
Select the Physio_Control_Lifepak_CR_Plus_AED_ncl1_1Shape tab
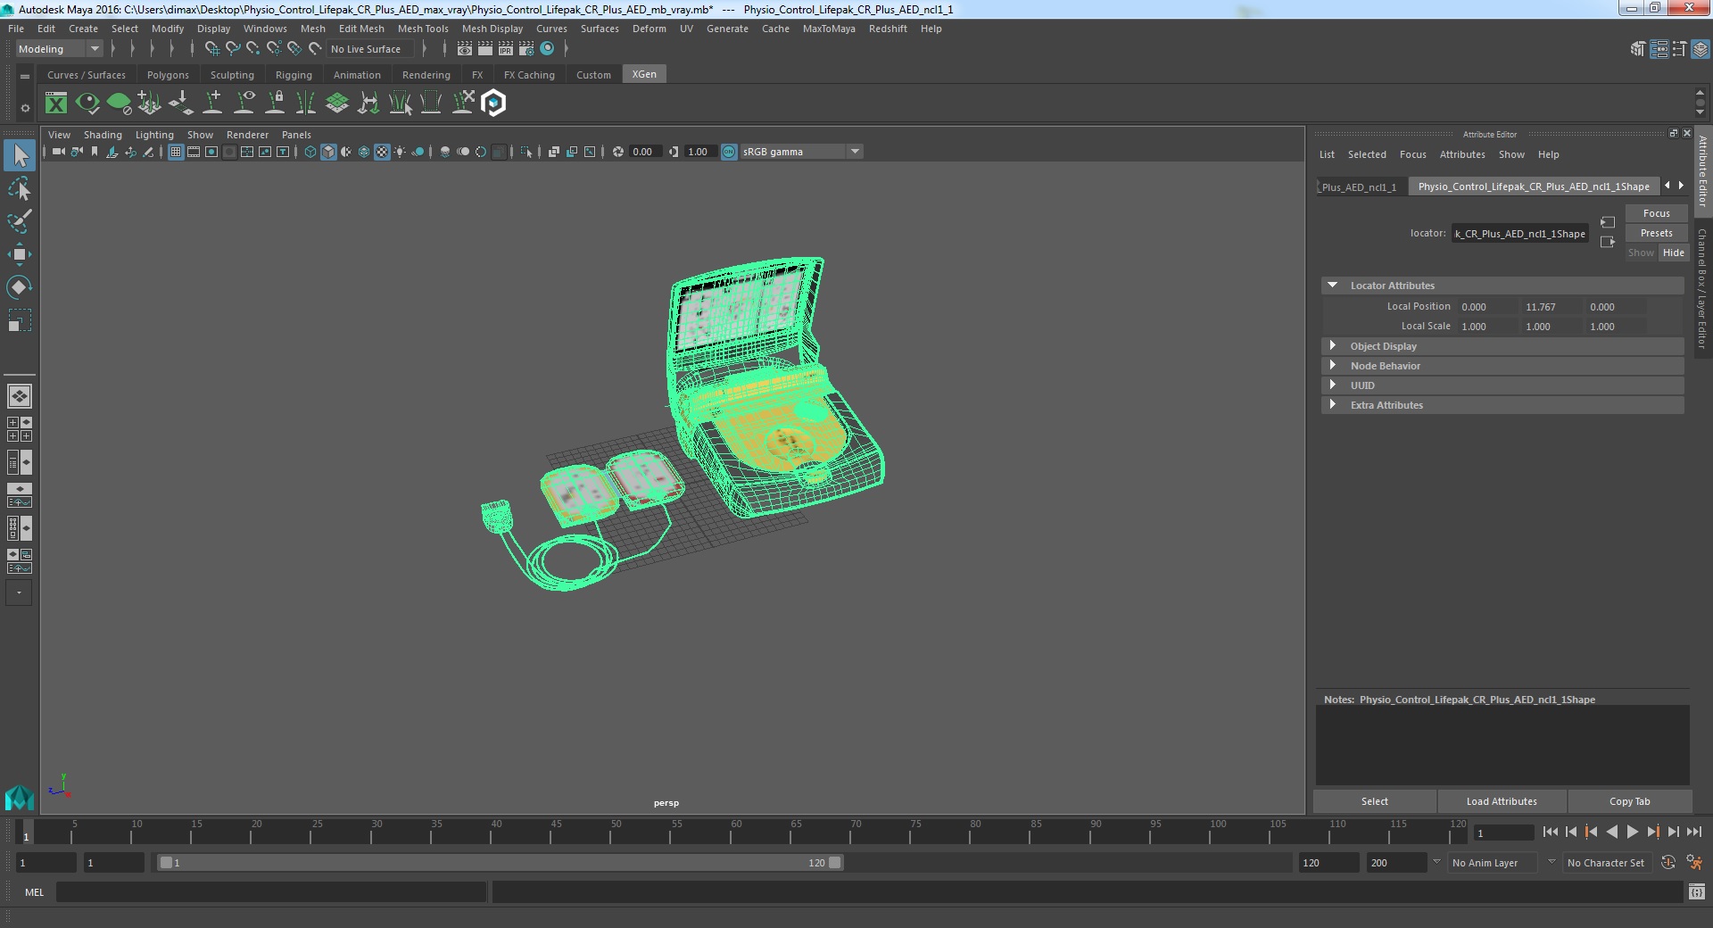(1534, 186)
